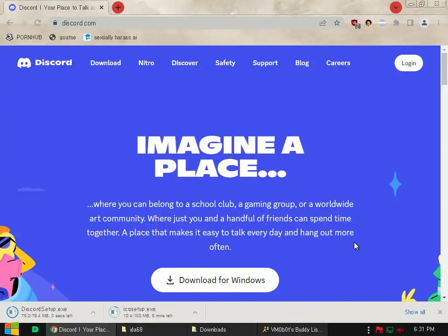448x336 pixels.
Task: Open the Windows Start menu
Action: coord(12,329)
